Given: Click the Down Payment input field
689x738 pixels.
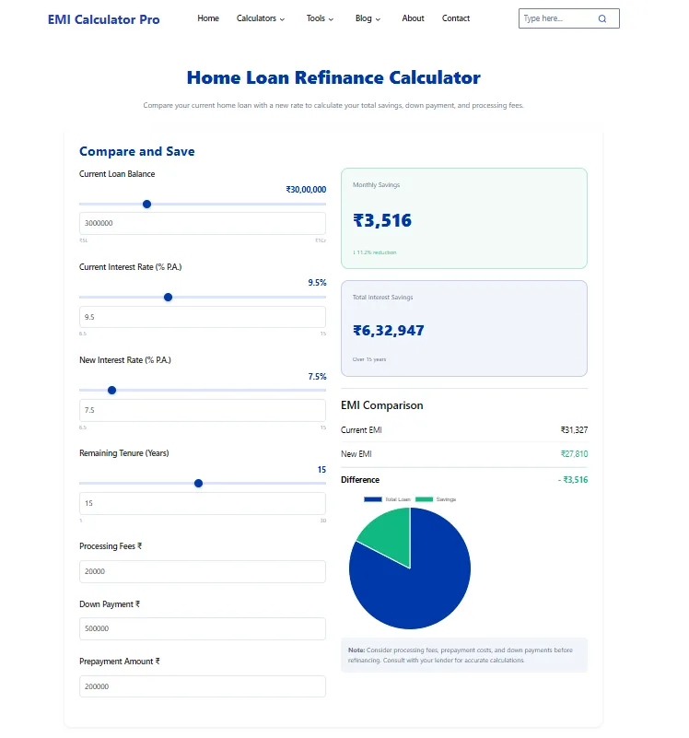Looking at the screenshot, I should tap(202, 628).
